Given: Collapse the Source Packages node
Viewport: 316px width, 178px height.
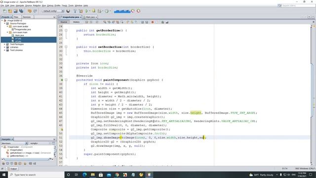Looking at the screenshot, I should [4, 23].
